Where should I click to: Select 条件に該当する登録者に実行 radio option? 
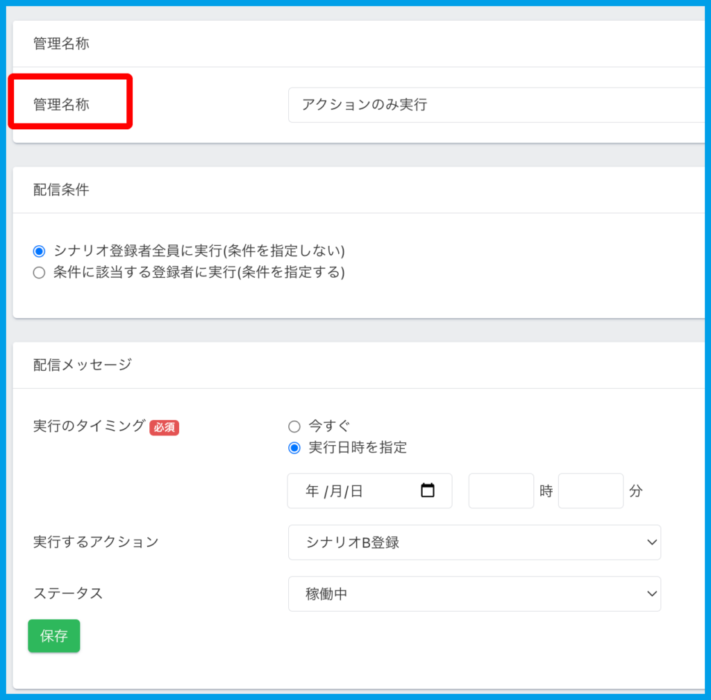(x=39, y=272)
